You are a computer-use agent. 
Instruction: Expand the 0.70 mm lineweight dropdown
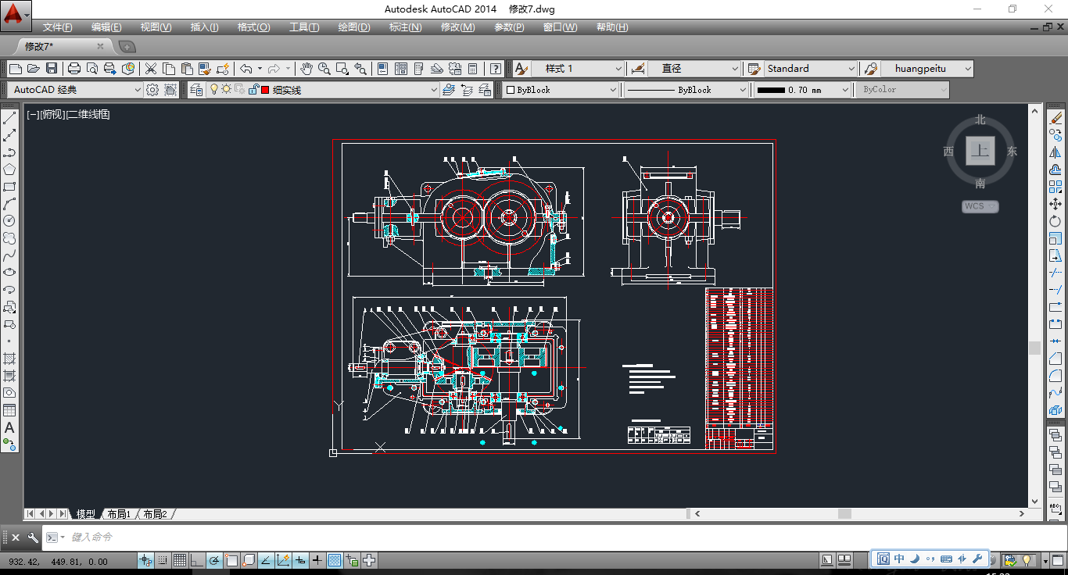click(x=844, y=90)
